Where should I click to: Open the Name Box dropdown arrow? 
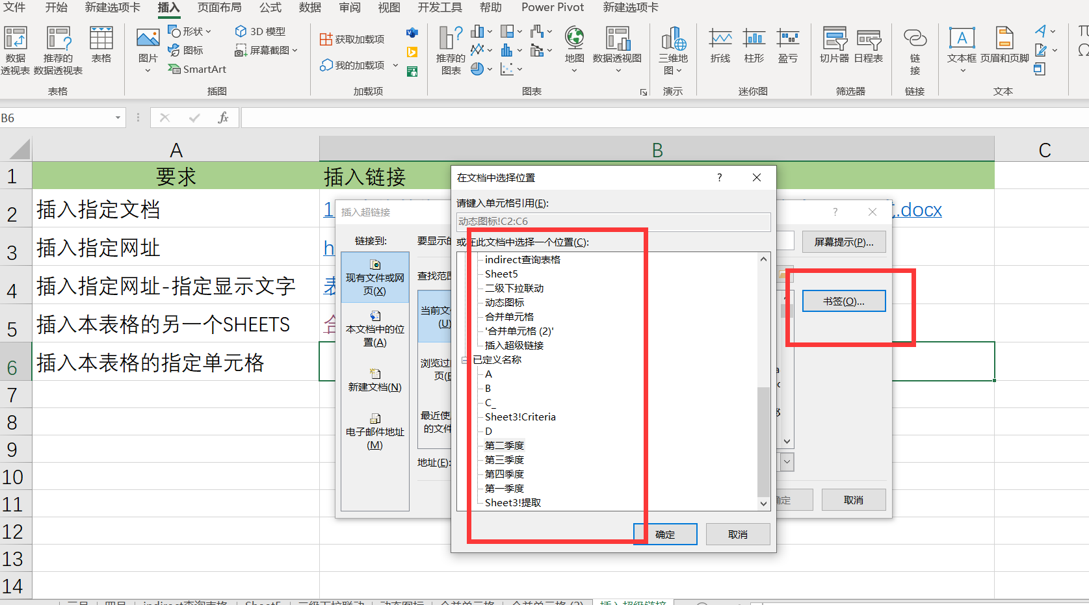118,118
